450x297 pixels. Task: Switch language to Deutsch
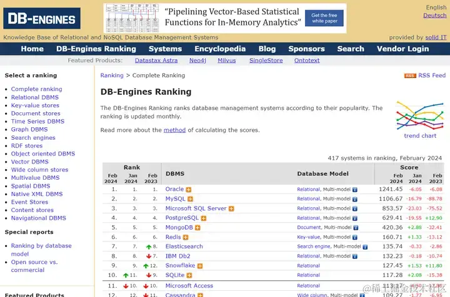tap(435, 16)
